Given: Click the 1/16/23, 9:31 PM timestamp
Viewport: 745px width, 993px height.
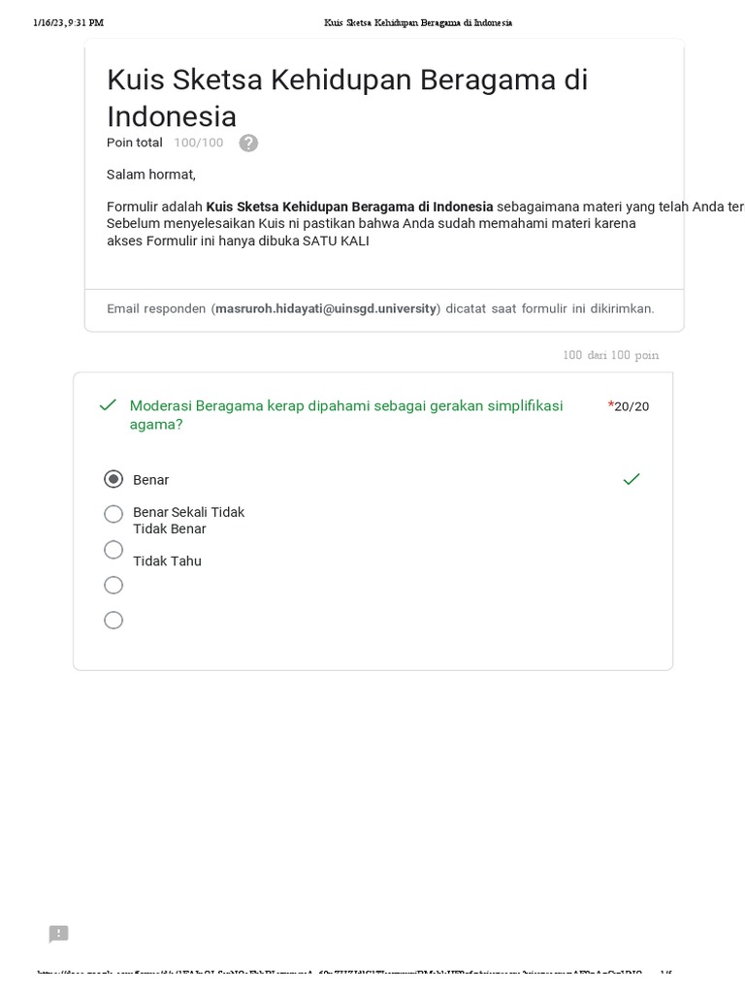Looking at the screenshot, I should click(68, 22).
